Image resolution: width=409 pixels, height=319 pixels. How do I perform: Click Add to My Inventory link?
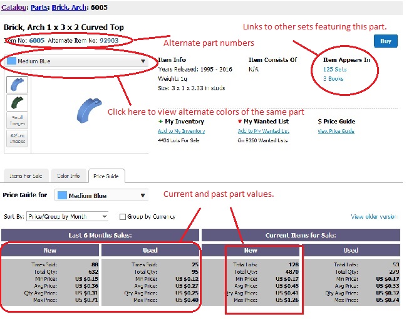tap(181, 131)
